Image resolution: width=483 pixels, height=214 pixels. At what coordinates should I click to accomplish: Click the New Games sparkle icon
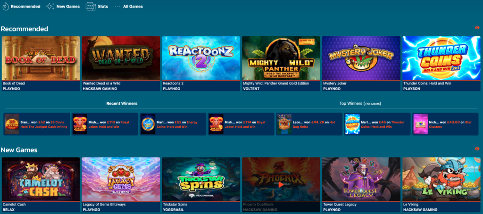click(50, 6)
